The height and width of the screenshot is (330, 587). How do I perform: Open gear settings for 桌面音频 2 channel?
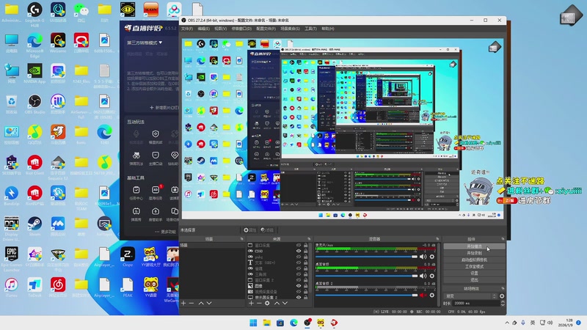[x=432, y=296]
